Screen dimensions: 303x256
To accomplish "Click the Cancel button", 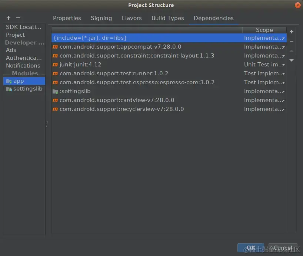I will pos(283,248).
